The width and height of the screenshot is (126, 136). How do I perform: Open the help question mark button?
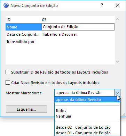(x=102, y=5)
